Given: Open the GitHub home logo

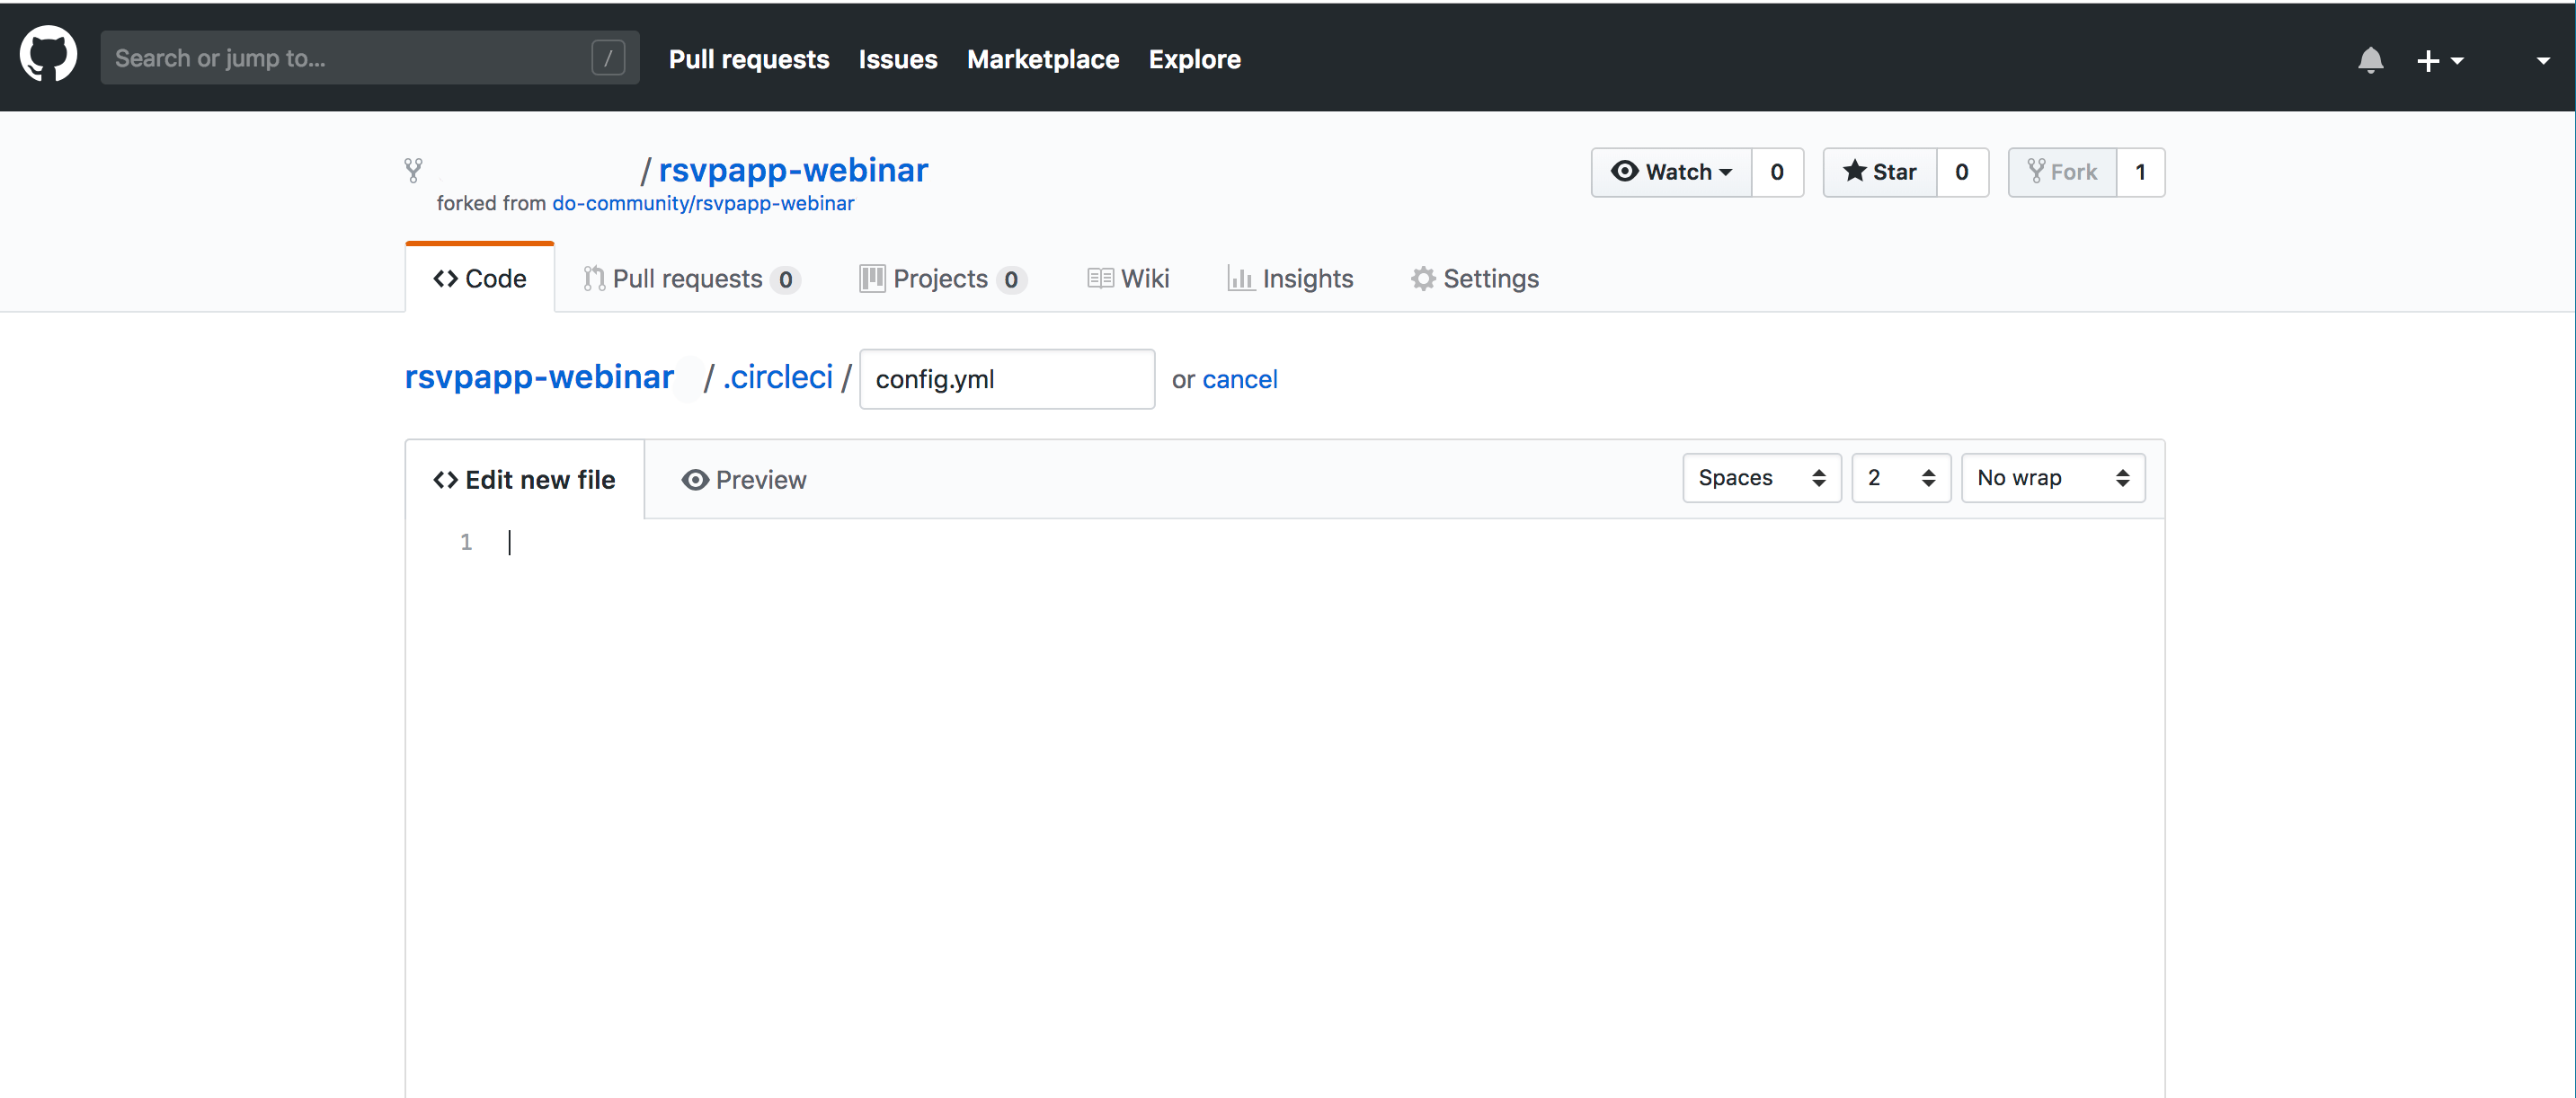Looking at the screenshot, I should click(48, 56).
